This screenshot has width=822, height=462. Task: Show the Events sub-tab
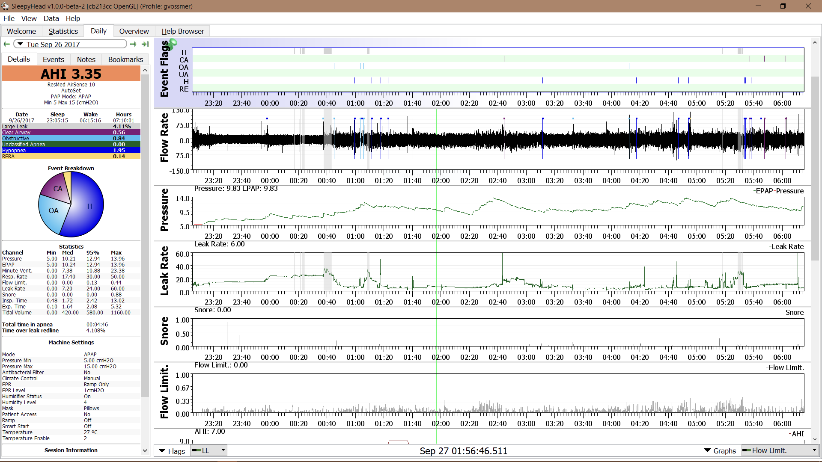[x=54, y=59]
